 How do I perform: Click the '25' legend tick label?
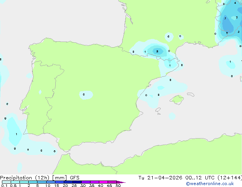click(x=74, y=185)
